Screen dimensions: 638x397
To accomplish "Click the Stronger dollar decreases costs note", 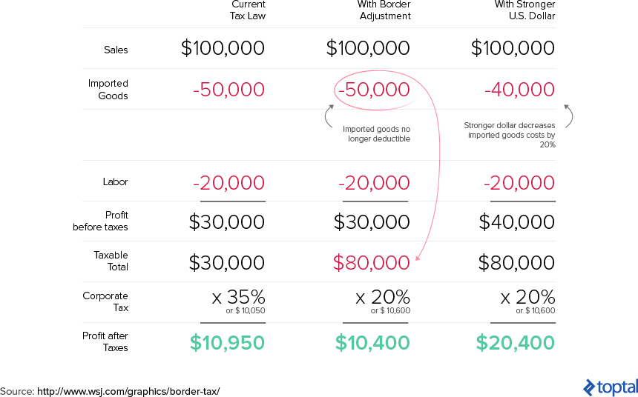I will [510, 135].
